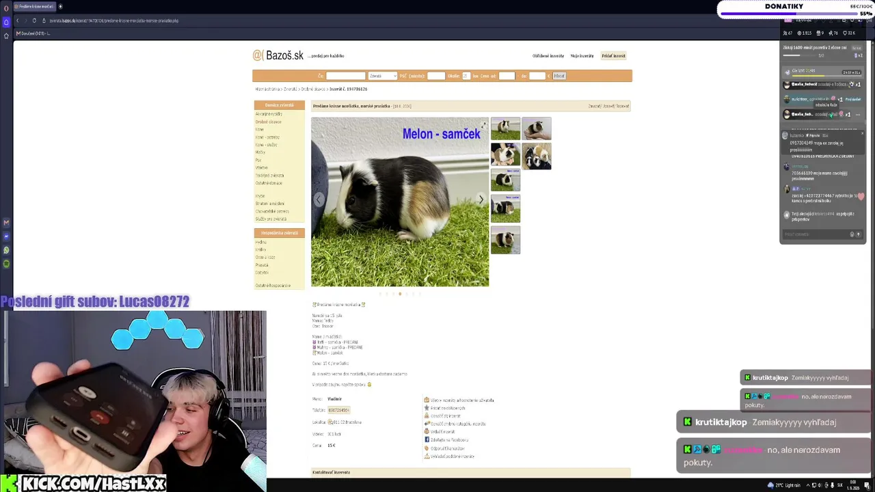Click the map icon next to Bratislava location
875x492 pixels.
[330, 422]
